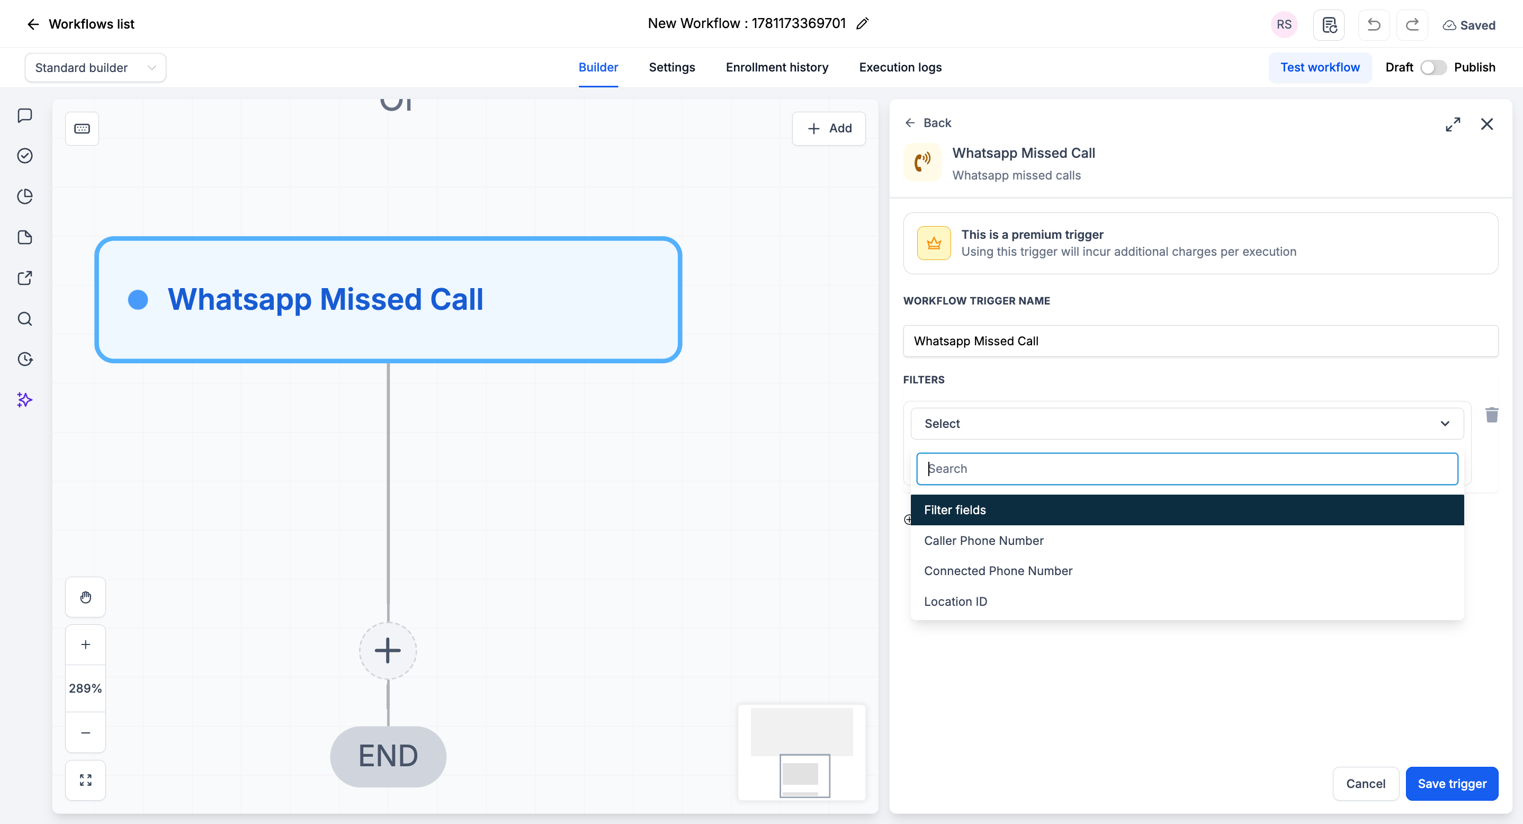This screenshot has height=824, width=1523.
Task: Click the premium trigger crown icon
Action: pos(934,243)
